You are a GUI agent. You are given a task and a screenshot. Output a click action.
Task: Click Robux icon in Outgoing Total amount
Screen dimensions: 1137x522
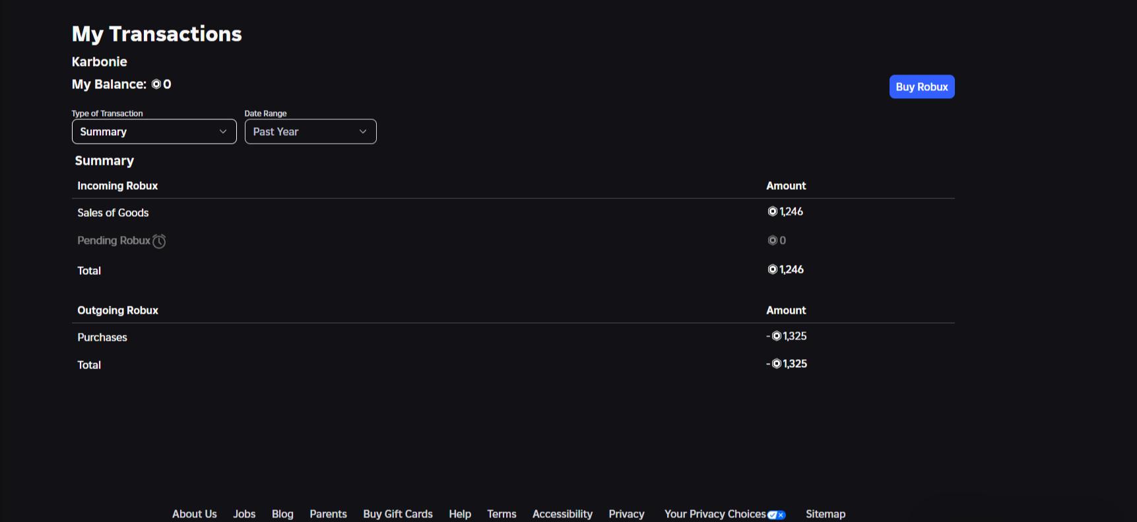pos(776,364)
